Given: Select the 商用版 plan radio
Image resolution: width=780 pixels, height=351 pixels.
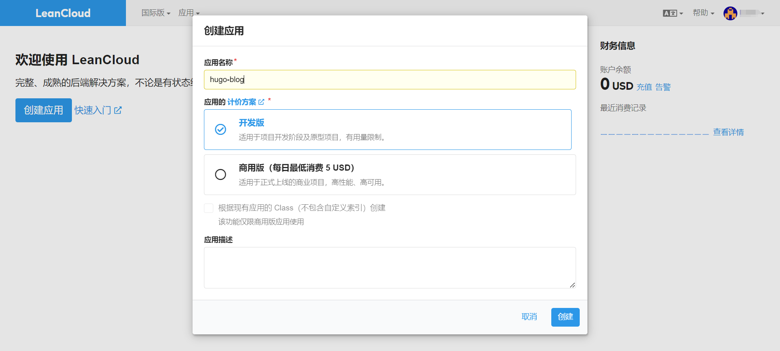Looking at the screenshot, I should (x=221, y=175).
